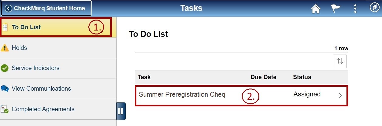Click the Service Indicators green check icon
The height and width of the screenshot is (126, 382).
tap(5, 68)
